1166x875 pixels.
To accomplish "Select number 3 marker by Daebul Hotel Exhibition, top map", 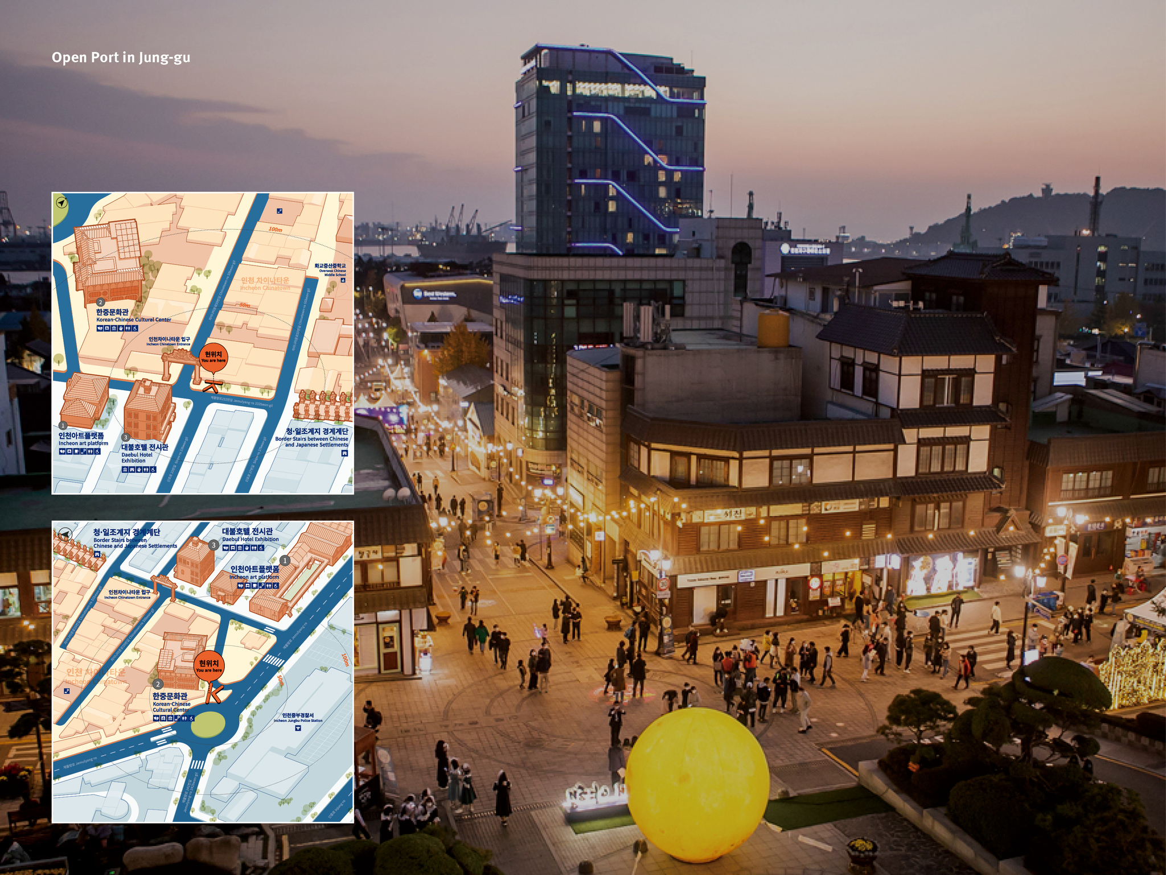I will pyautogui.click(x=125, y=437).
